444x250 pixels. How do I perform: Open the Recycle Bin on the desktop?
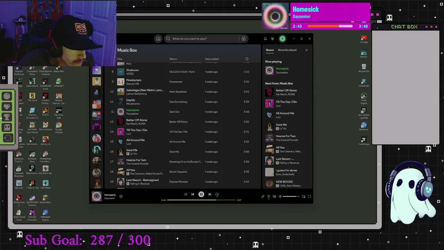pos(364,68)
